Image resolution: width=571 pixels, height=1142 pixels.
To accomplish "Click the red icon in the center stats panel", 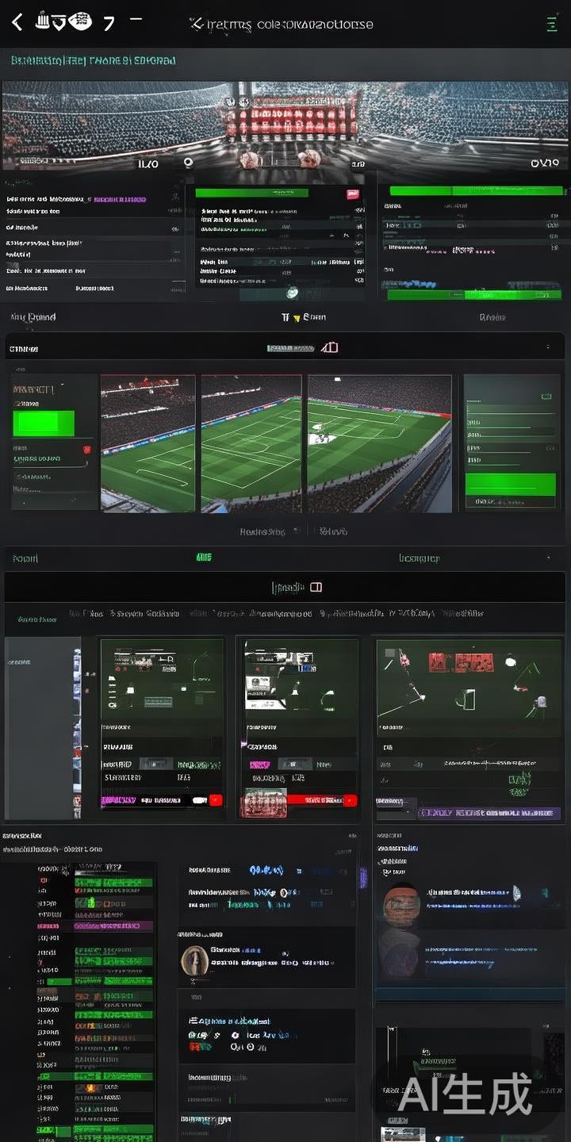I will coord(352,194).
